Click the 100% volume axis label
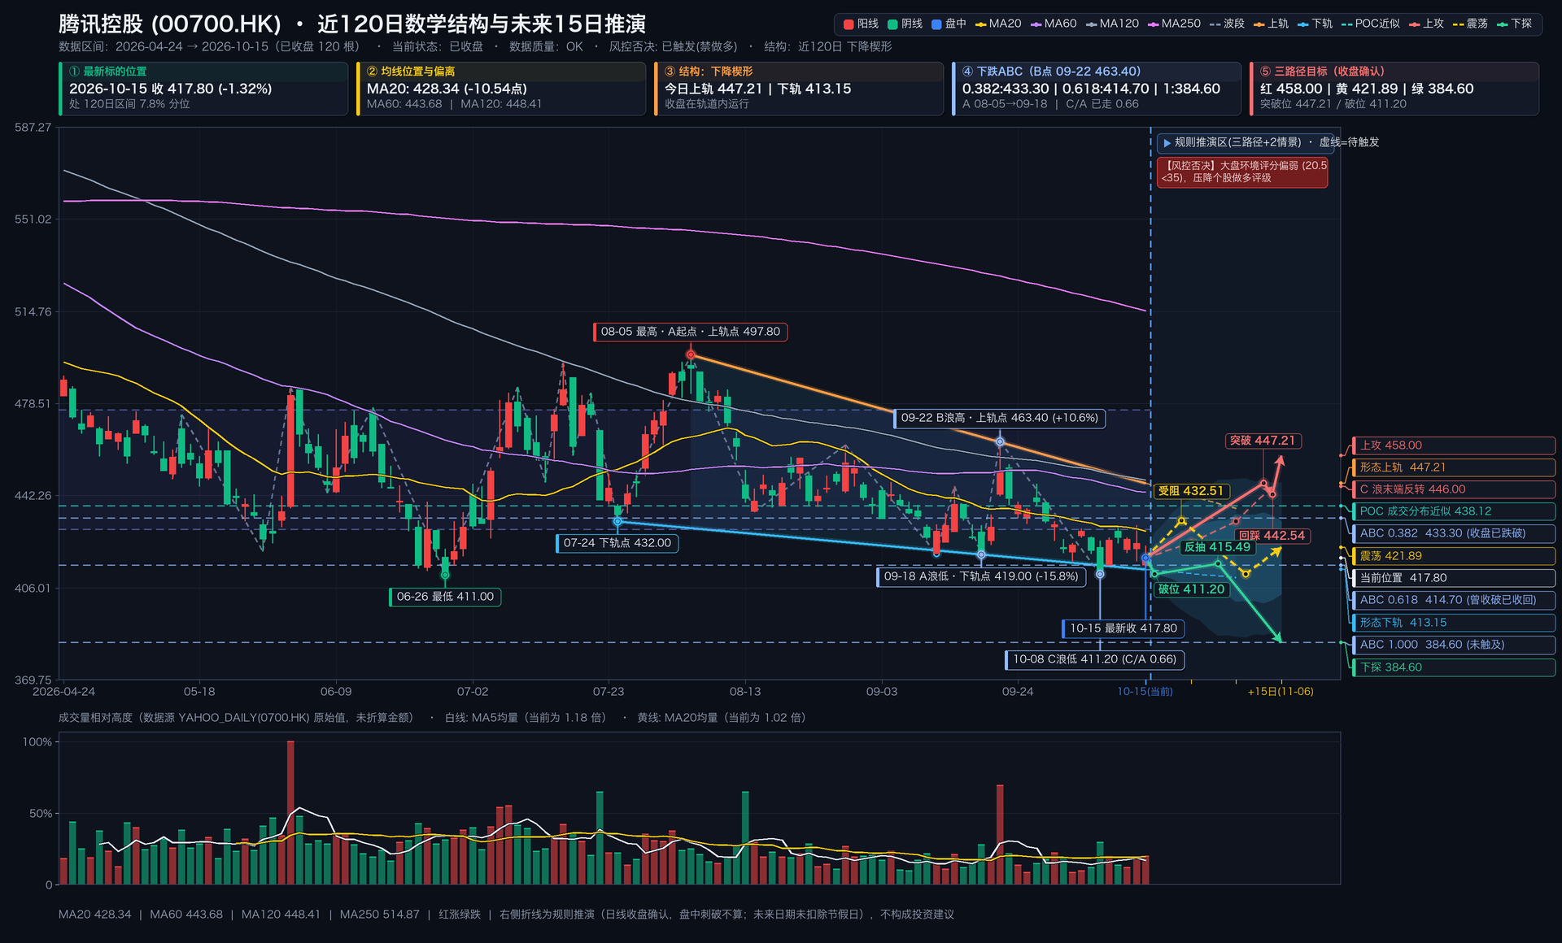Viewport: 1562px width, 943px height. [37, 742]
